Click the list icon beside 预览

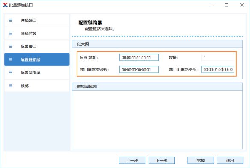11,85
